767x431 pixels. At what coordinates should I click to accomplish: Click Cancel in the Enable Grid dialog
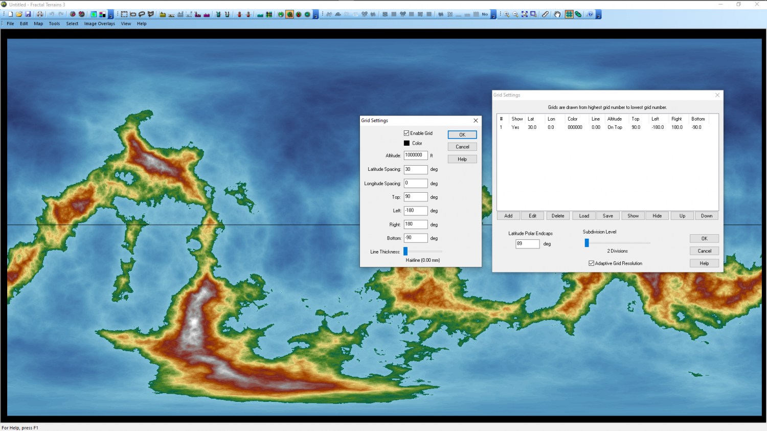pos(462,147)
